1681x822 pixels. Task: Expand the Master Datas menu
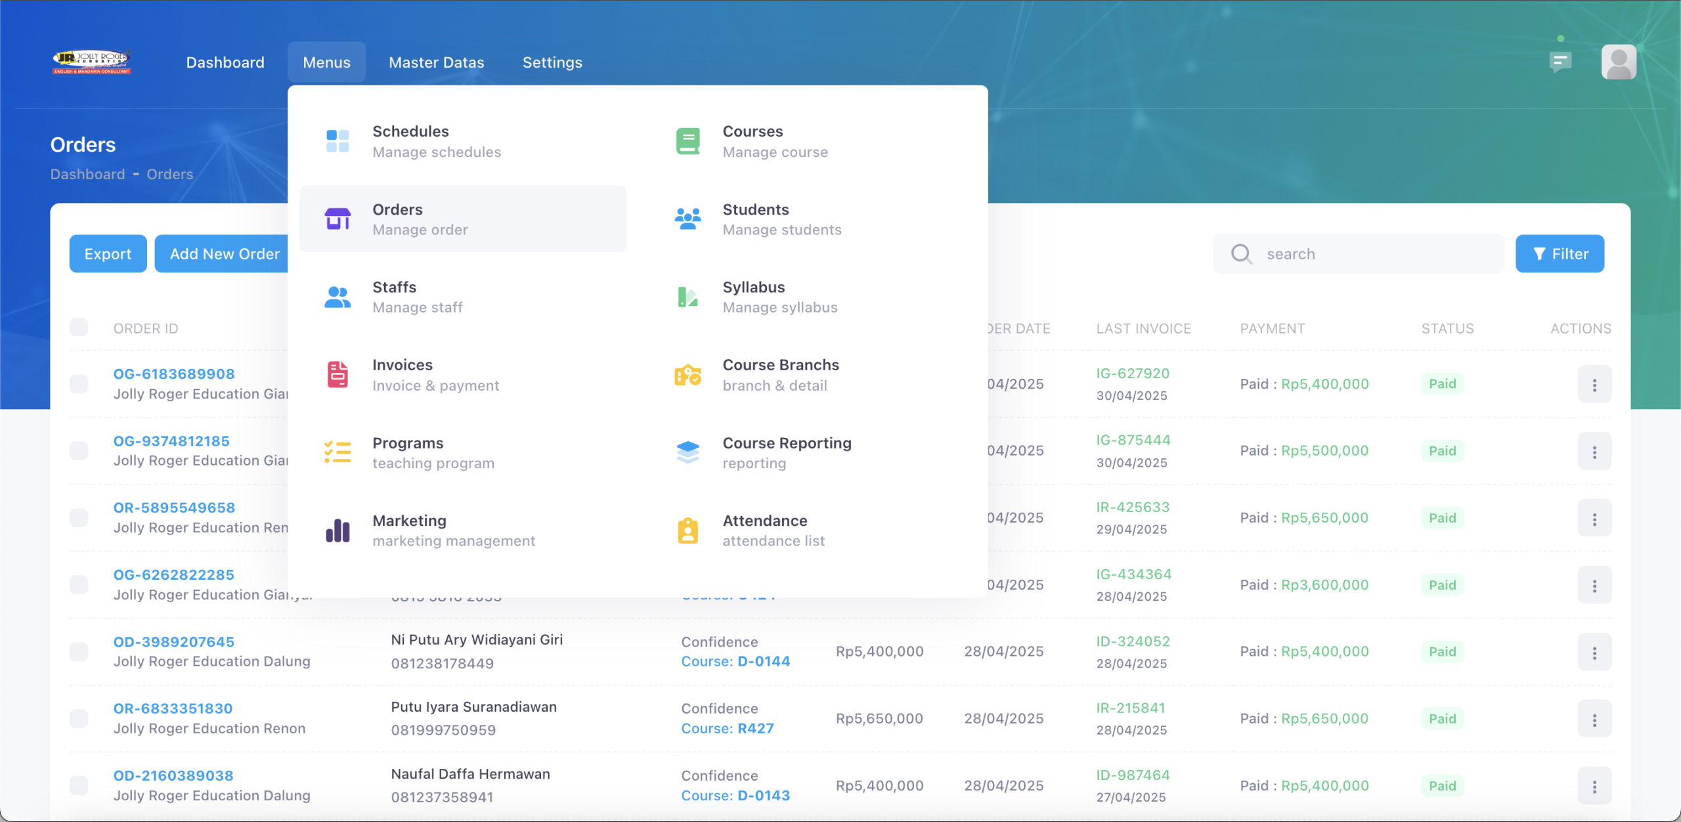(x=436, y=62)
